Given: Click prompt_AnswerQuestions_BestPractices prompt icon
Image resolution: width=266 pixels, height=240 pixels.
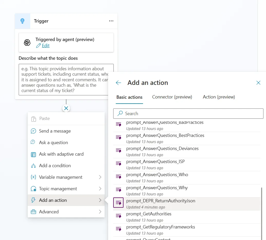Looking at the screenshot, I should [119, 137].
